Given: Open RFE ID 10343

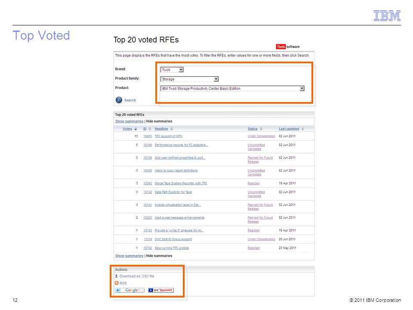Looking at the screenshot, I should [x=148, y=183].
